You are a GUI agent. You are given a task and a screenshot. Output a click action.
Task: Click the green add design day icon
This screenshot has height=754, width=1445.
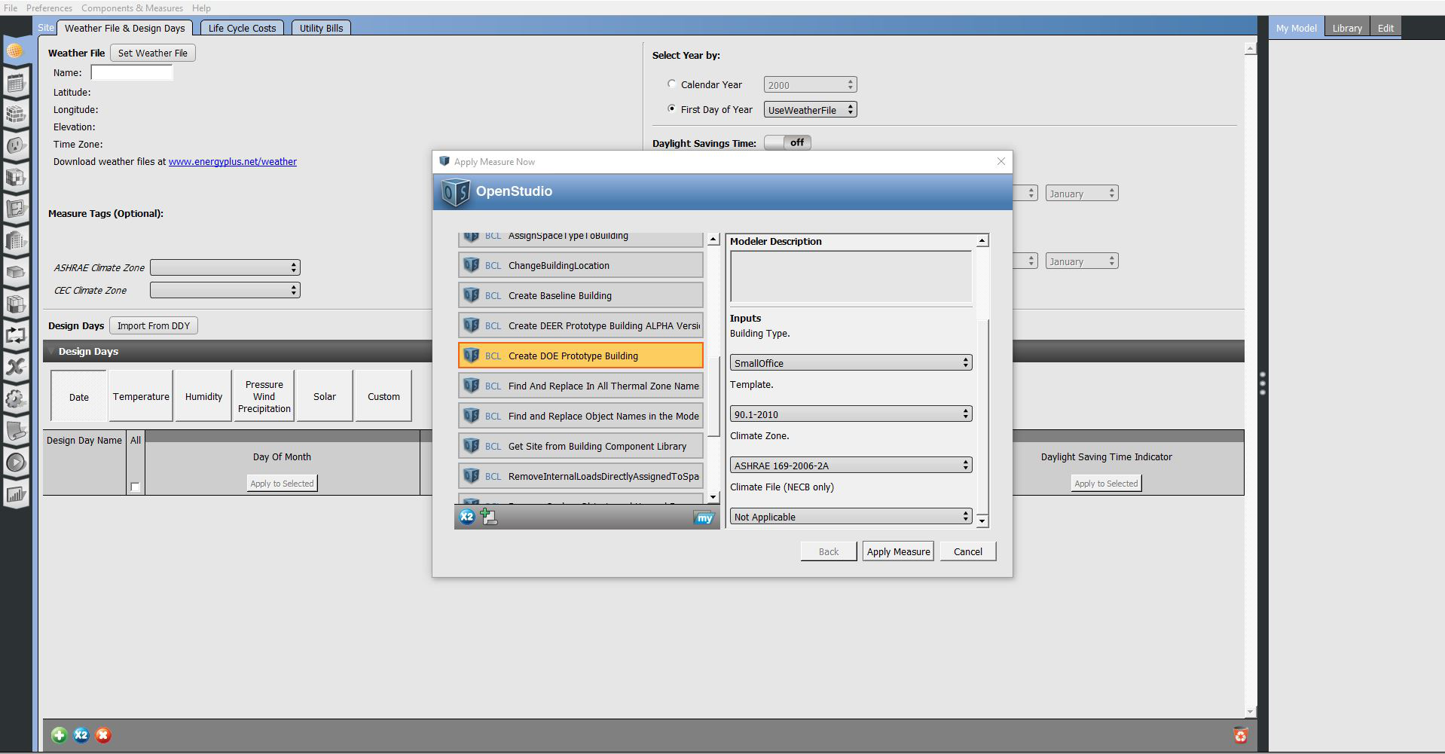pos(59,735)
